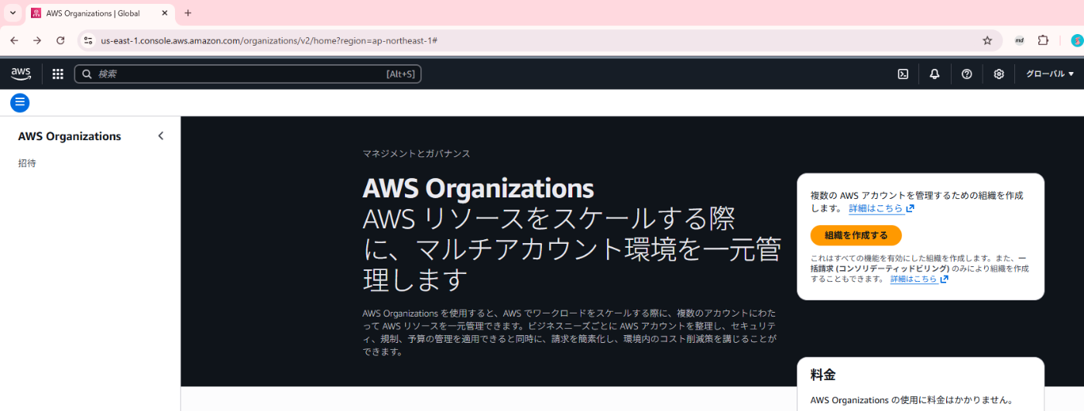Open the help question mark icon
This screenshot has width=1084, height=411.
(966, 74)
